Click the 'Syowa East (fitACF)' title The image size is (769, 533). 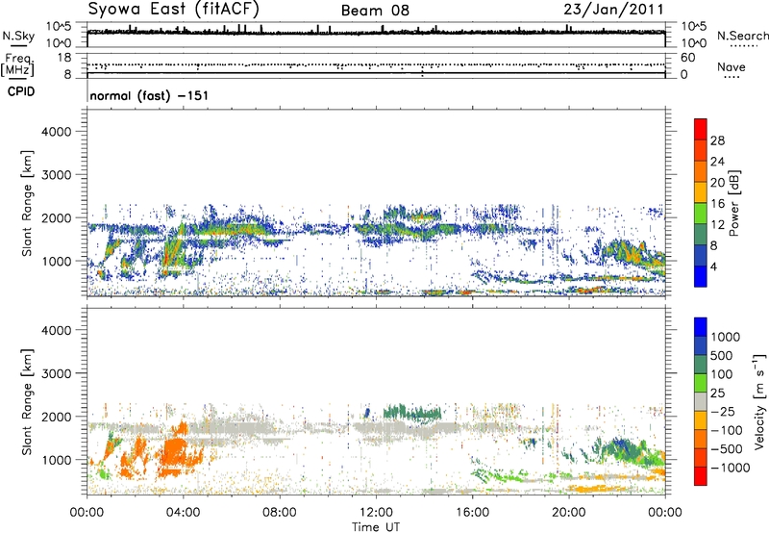(174, 9)
